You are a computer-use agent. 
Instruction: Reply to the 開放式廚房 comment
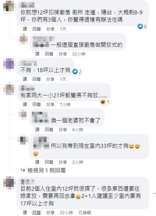coord(49,54)
